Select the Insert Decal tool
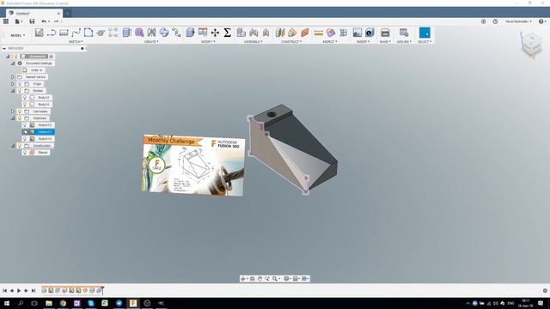The image size is (550, 309). (370, 33)
